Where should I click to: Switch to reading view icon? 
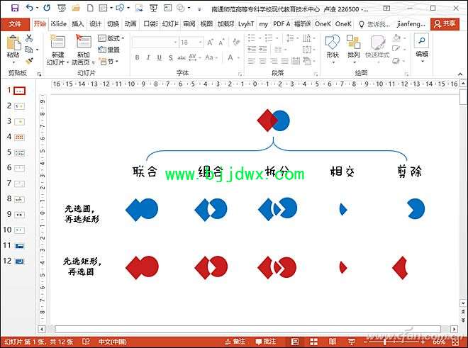pyautogui.click(x=333, y=342)
